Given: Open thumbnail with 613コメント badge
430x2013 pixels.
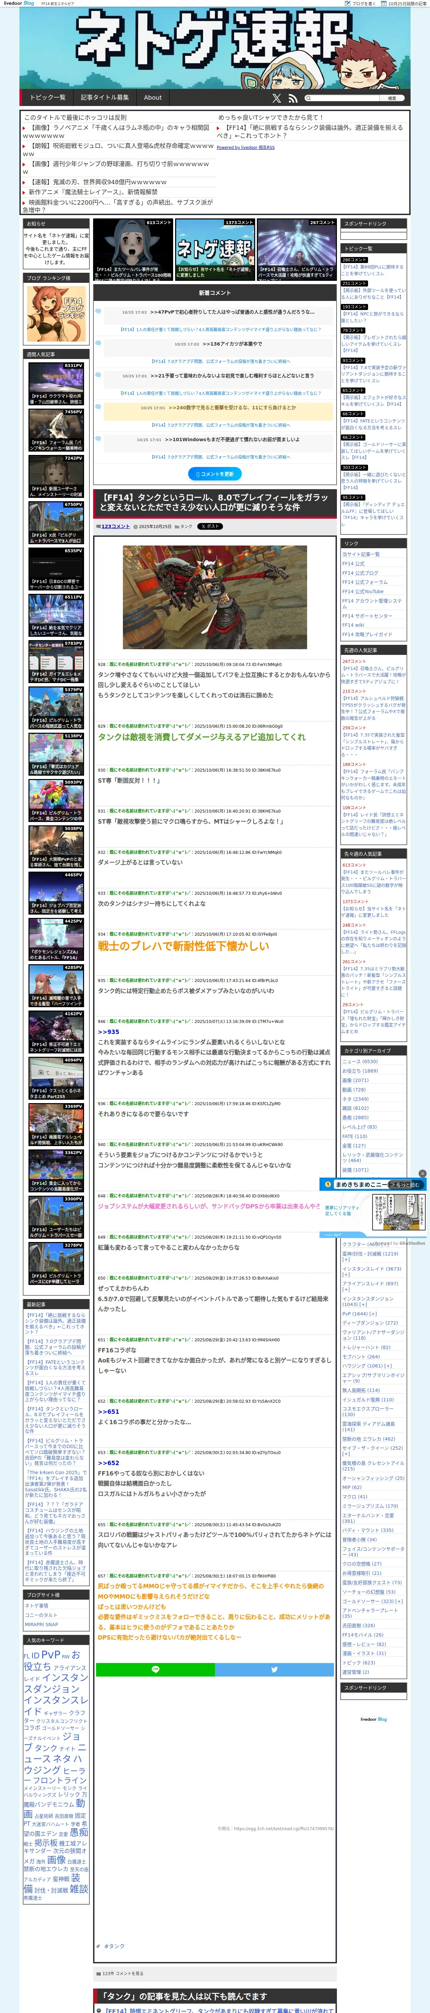Looking at the screenshot, I should point(133,249).
